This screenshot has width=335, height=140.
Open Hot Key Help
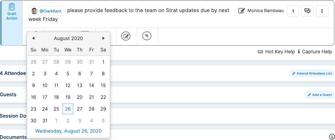(276, 52)
